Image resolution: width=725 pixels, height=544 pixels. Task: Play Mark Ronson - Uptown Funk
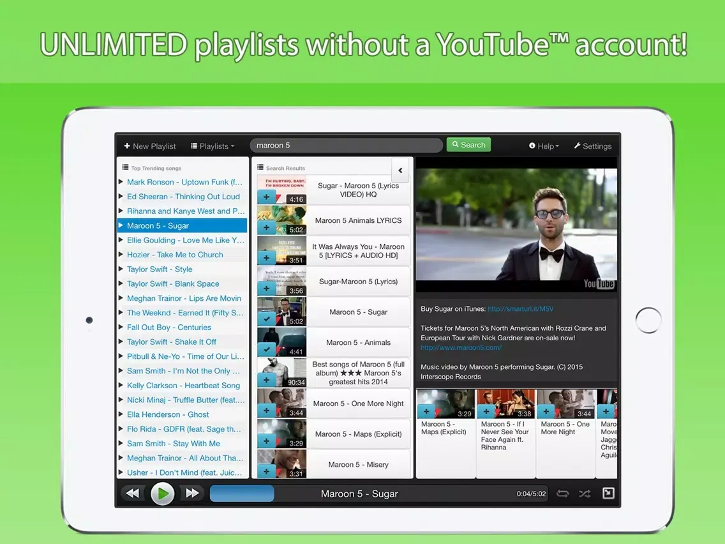[x=182, y=182]
